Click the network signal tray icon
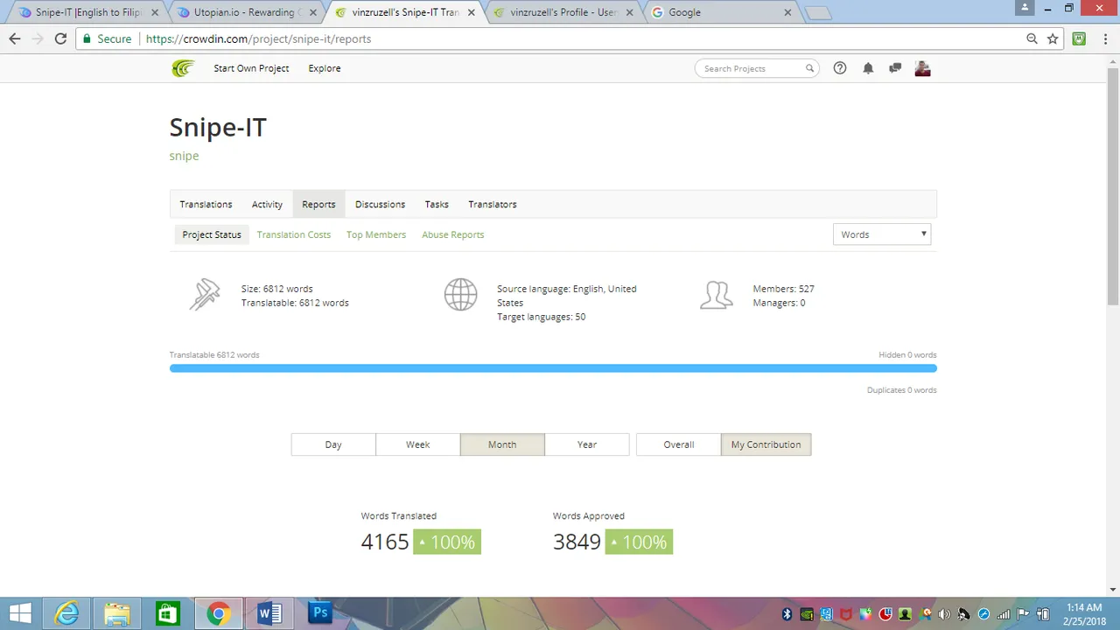Screen dimensions: 1120x630 (1004, 614)
